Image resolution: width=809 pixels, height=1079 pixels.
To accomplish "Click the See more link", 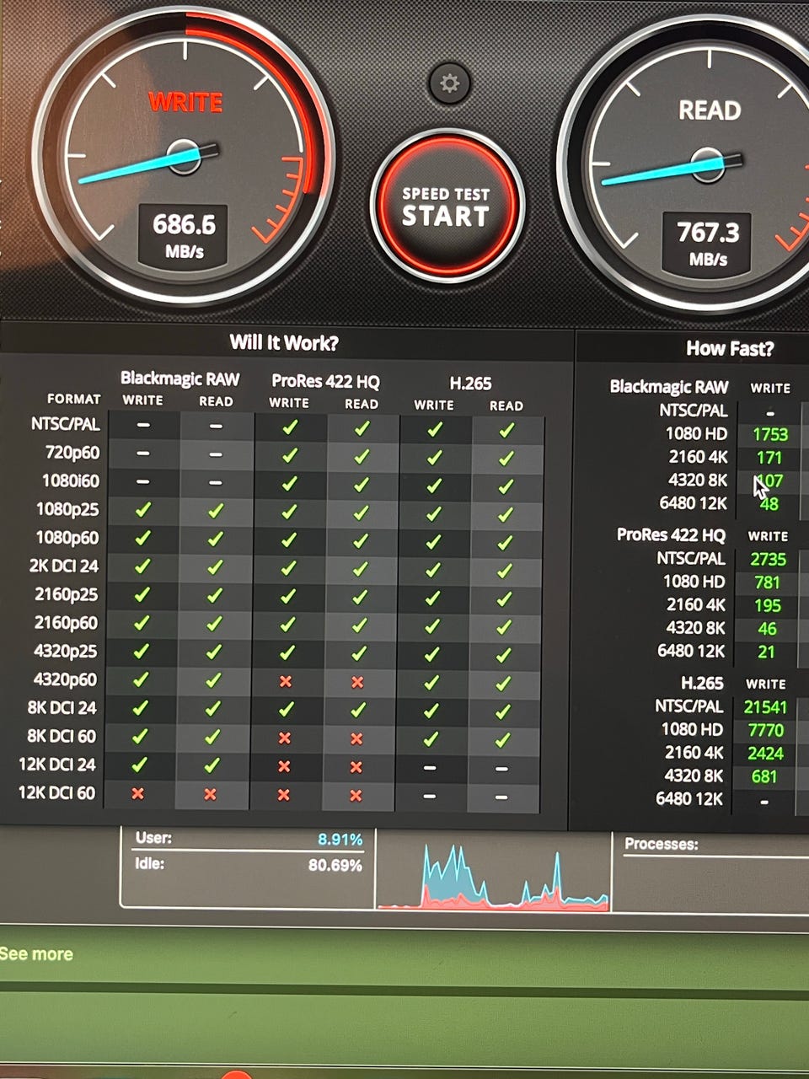I will pos(36,954).
